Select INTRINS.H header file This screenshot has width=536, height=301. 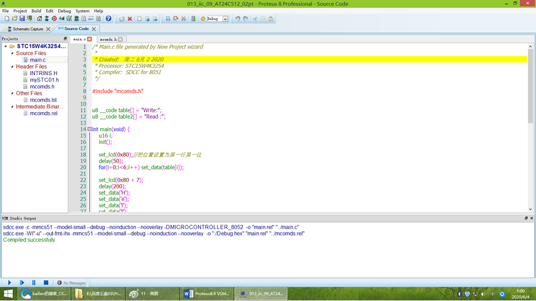pyautogui.click(x=43, y=73)
